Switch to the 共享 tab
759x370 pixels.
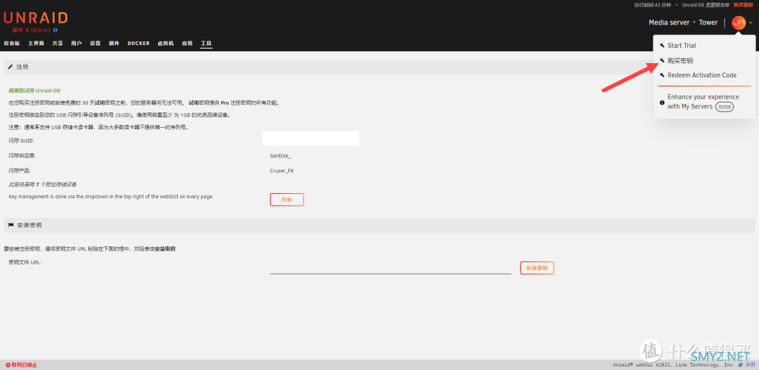58,43
